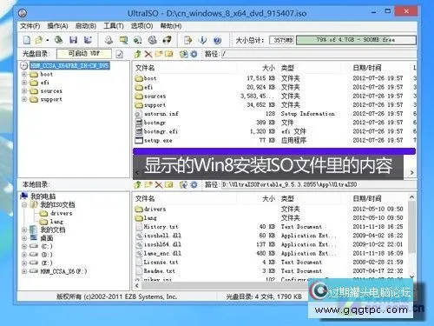Select setup.exe in the ISO file list

click(x=158, y=141)
